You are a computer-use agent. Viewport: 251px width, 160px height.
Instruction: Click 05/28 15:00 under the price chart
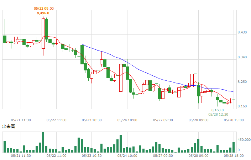point(234,120)
